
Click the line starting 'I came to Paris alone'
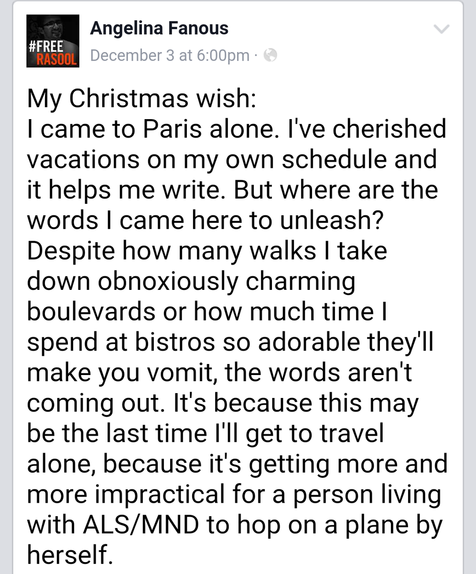(237, 130)
